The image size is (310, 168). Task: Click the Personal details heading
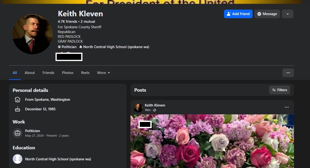click(30, 90)
